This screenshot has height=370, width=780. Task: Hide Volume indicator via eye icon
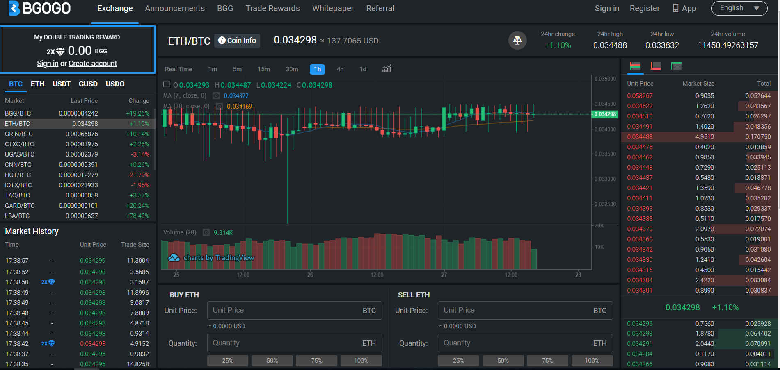(206, 232)
